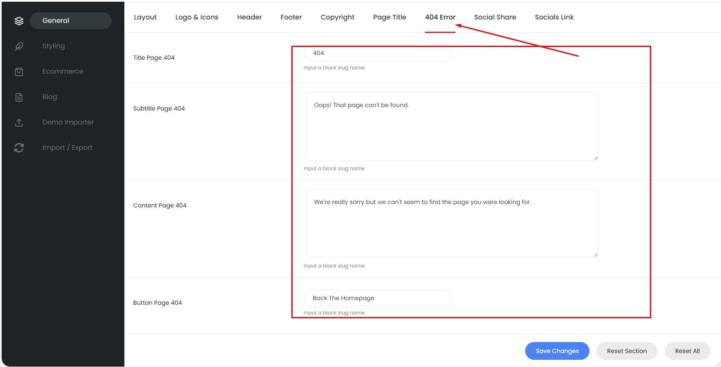Click the Reset All button
Screen dimensions: 721x367
[687, 351]
